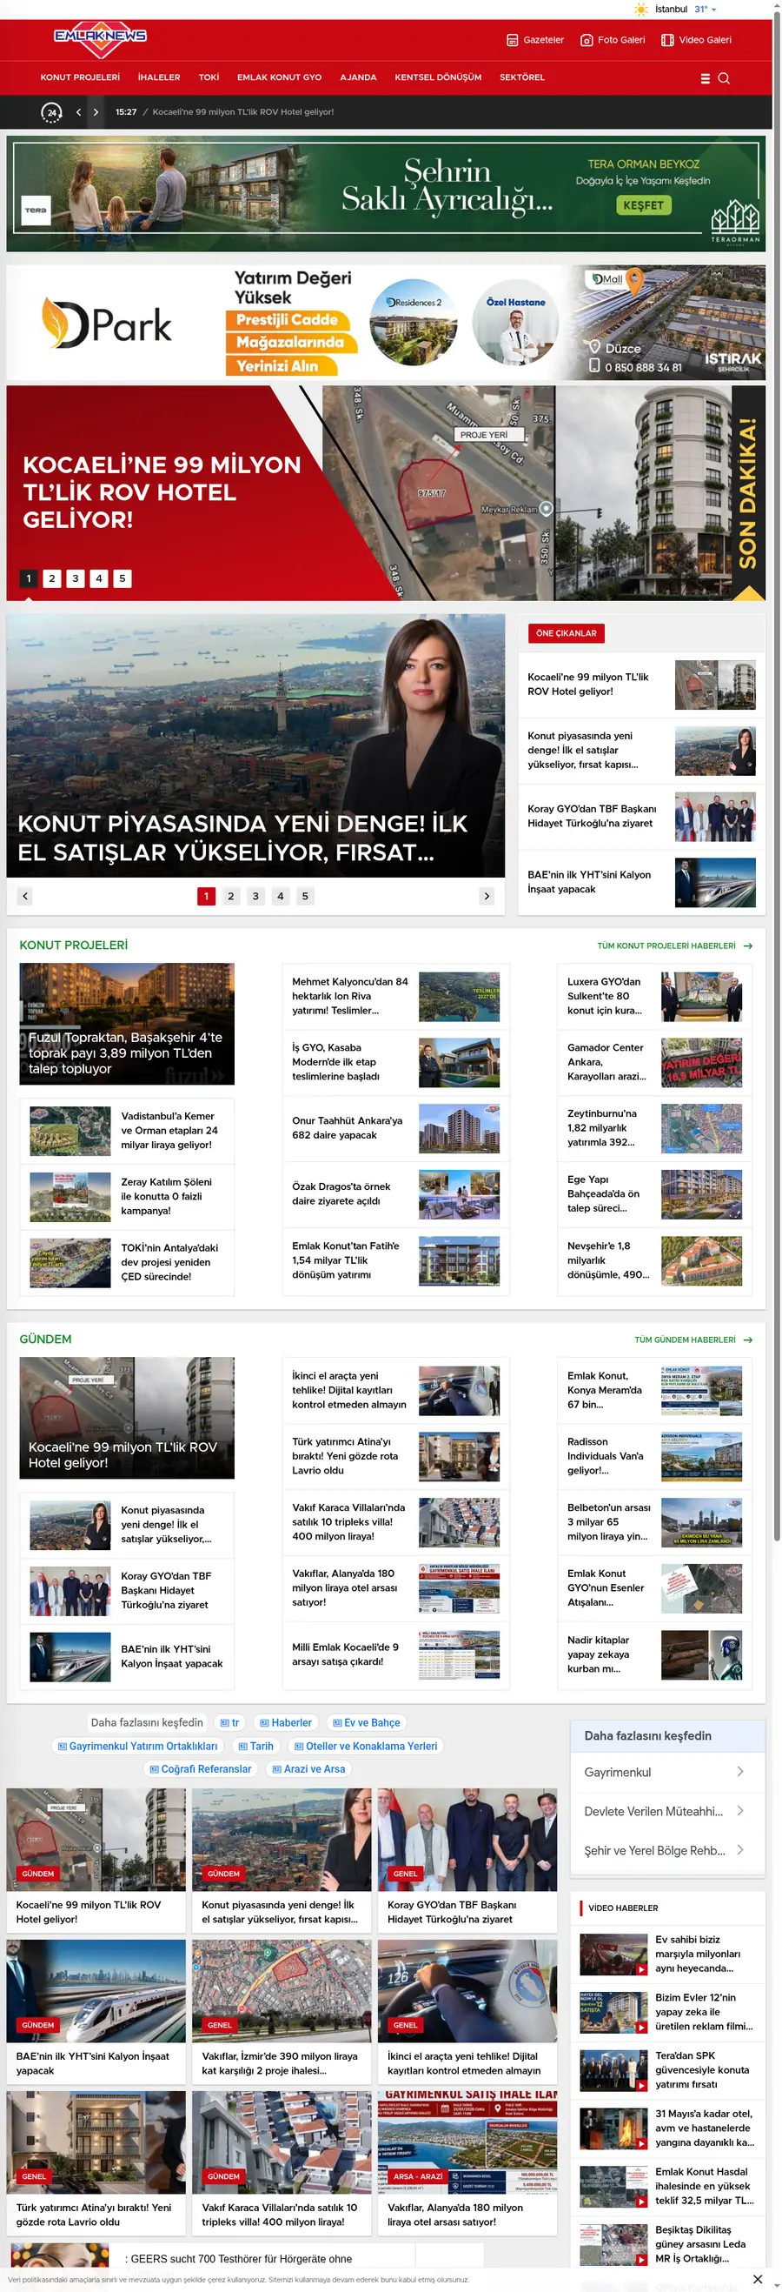Open Luxera GYO'dan Sulkent'te article

[x=654, y=997]
